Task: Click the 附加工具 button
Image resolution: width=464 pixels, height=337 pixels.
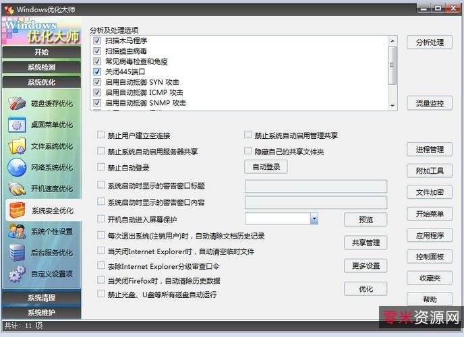Action: tap(430, 171)
